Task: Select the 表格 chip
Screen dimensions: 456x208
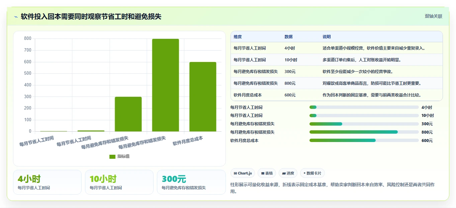Action: click(x=267, y=173)
